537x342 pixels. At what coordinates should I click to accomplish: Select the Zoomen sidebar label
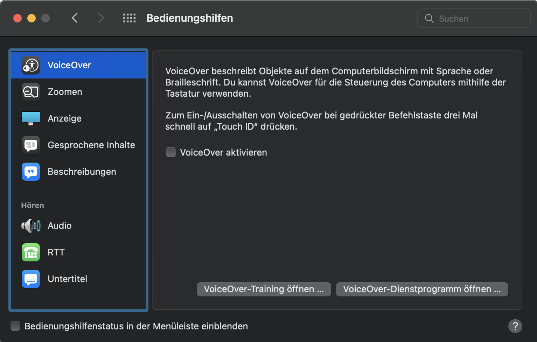point(65,92)
